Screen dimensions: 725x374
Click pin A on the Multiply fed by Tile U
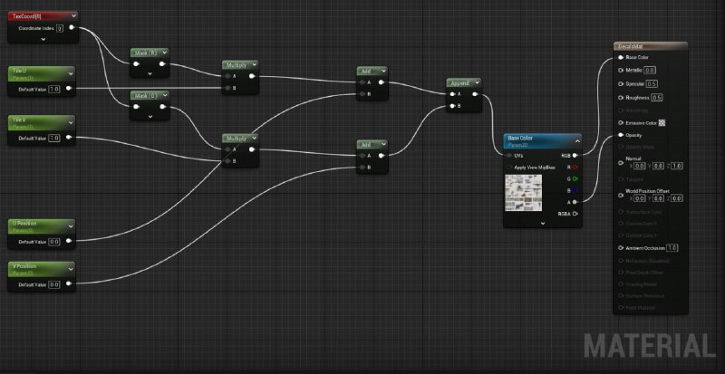click(227, 76)
